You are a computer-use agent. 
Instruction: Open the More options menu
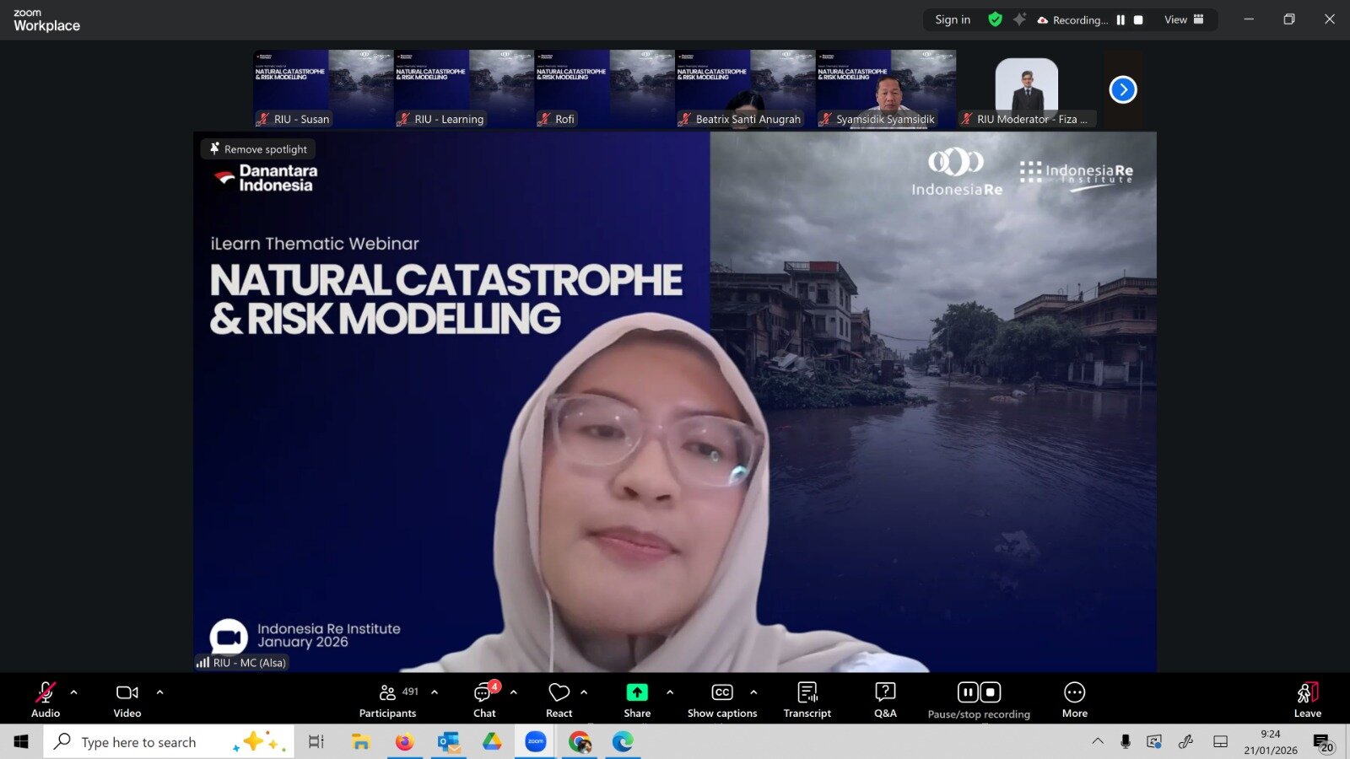coord(1074,700)
